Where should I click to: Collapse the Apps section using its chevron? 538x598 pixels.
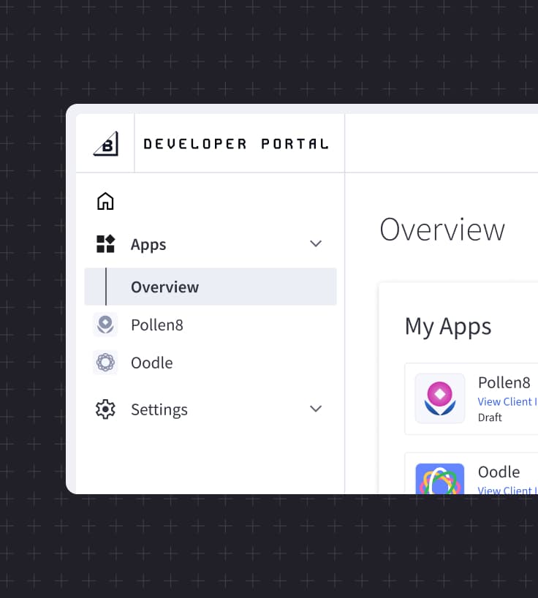(x=316, y=244)
